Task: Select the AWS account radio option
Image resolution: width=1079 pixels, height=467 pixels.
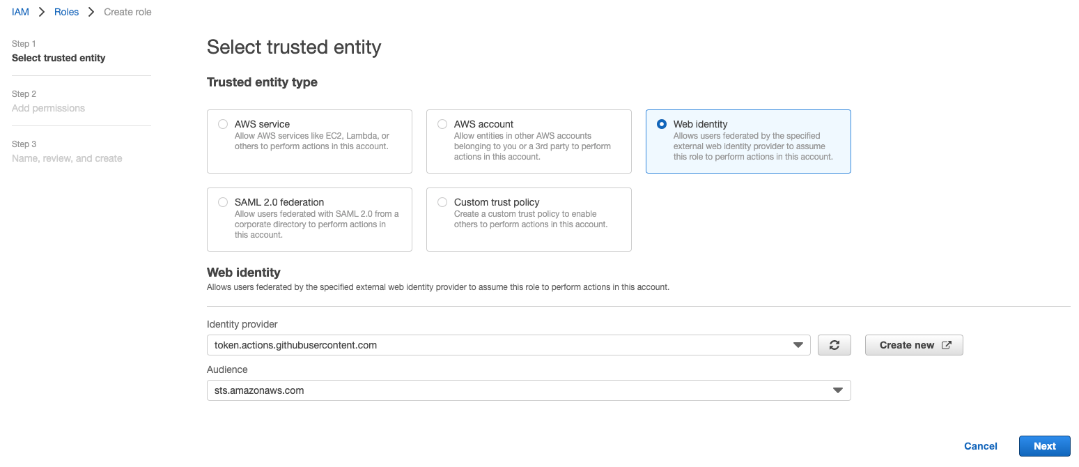Action: click(x=442, y=124)
